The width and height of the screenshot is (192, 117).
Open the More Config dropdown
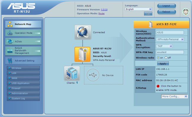[174, 96]
